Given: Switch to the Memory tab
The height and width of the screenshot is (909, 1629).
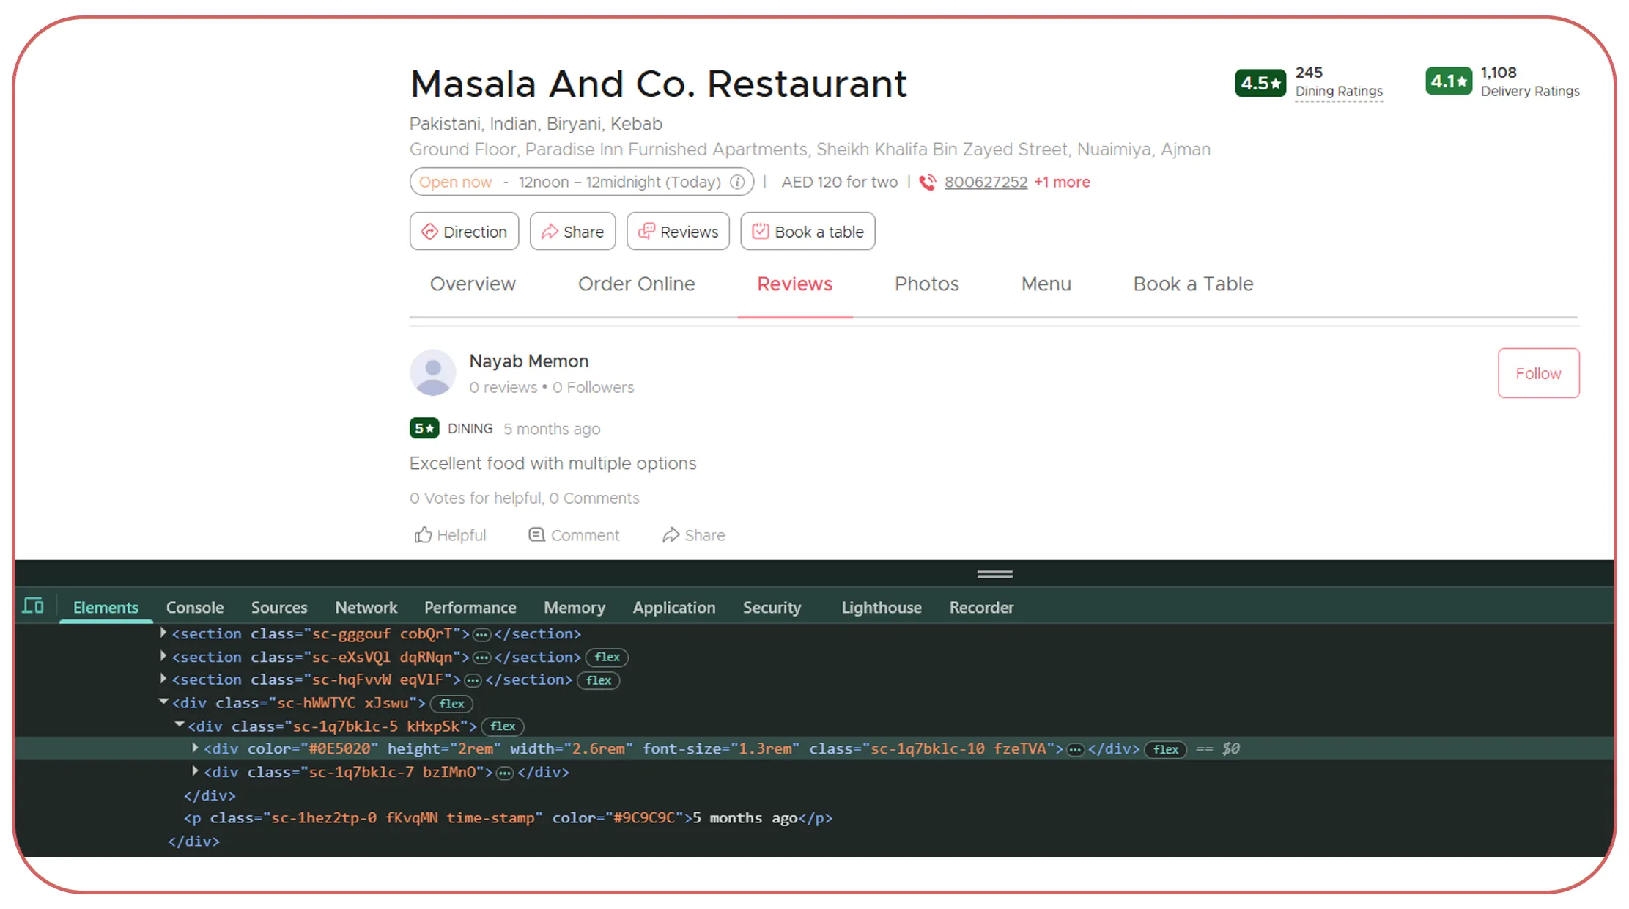Looking at the screenshot, I should (574, 608).
